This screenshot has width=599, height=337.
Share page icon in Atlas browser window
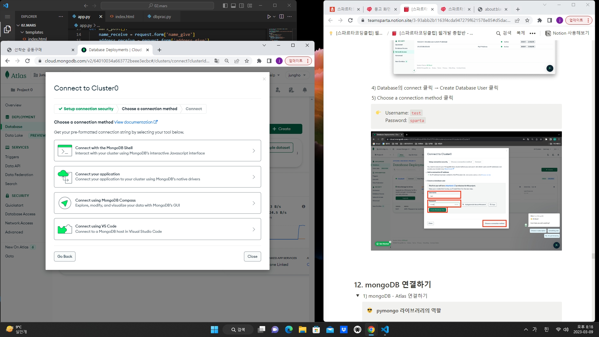coord(237,61)
